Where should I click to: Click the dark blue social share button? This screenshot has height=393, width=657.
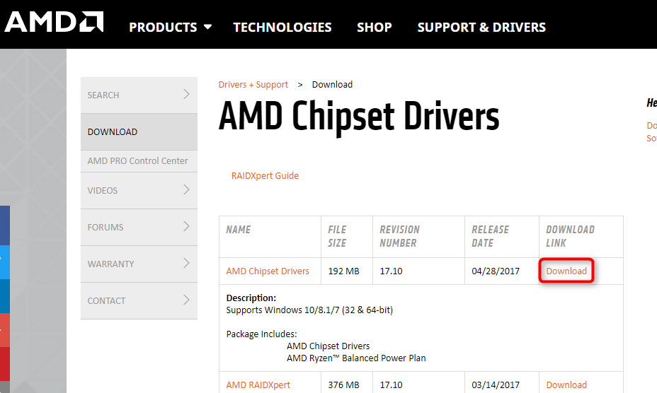tap(5, 225)
